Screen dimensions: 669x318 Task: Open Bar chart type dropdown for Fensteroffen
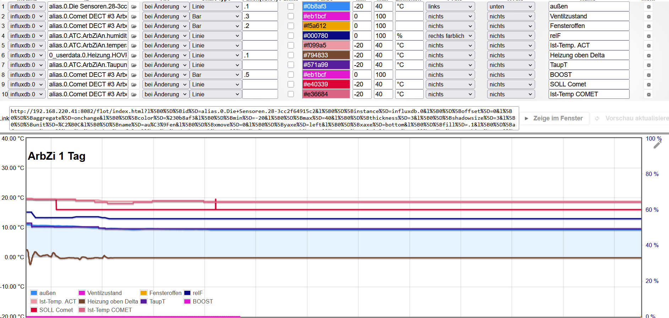216,26
